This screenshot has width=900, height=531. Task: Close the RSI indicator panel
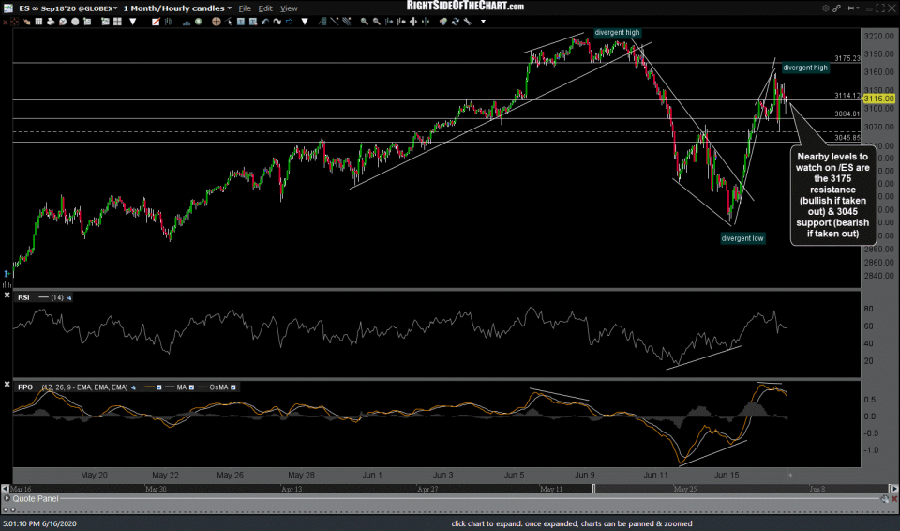pos(7,295)
